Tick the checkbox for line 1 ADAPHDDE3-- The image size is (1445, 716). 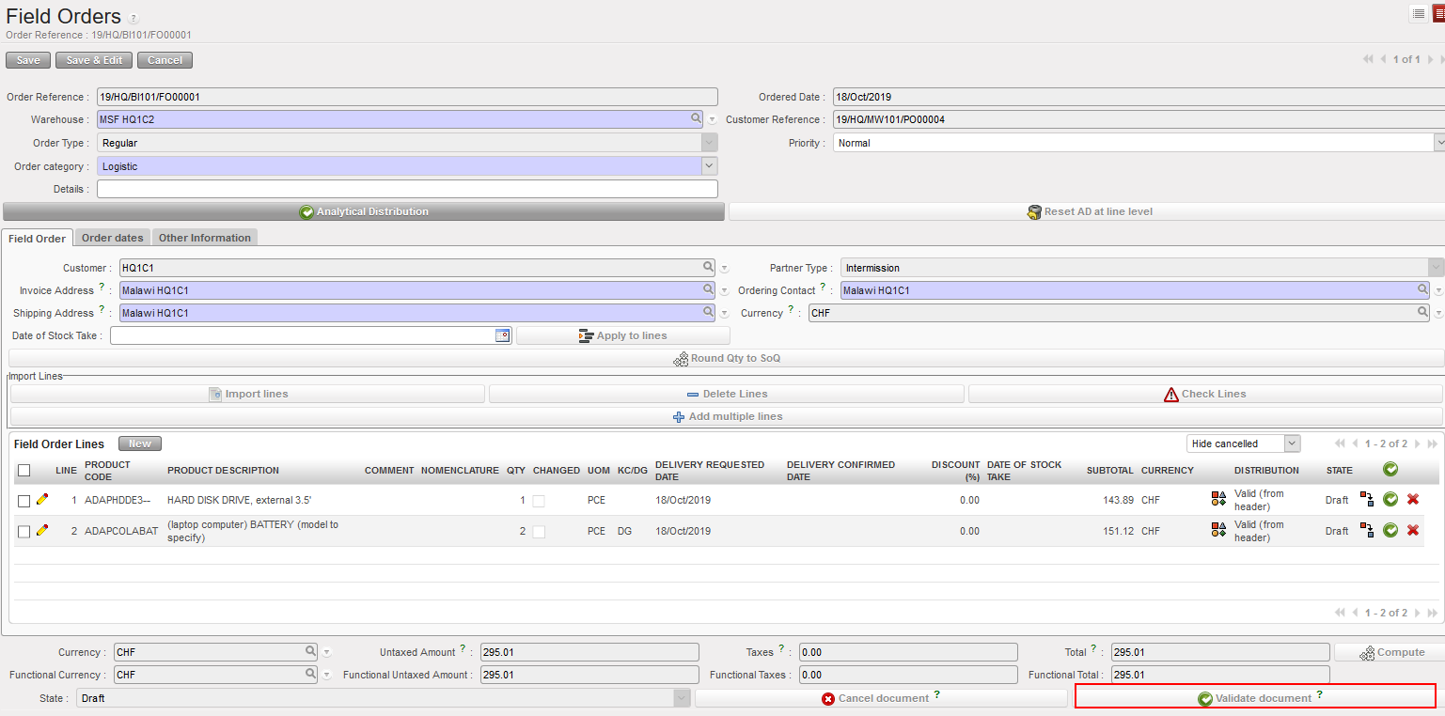coord(24,501)
